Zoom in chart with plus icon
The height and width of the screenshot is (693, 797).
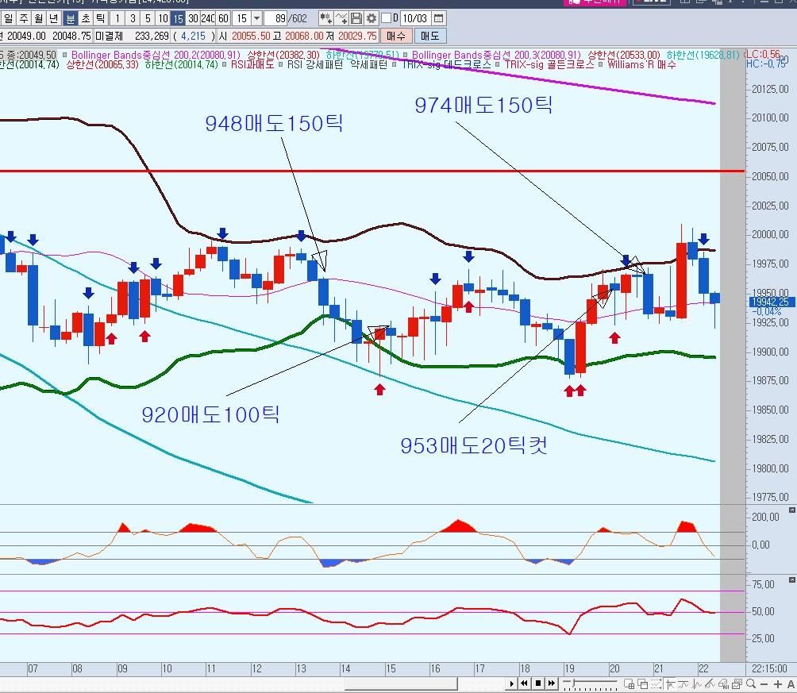point(778,683)
